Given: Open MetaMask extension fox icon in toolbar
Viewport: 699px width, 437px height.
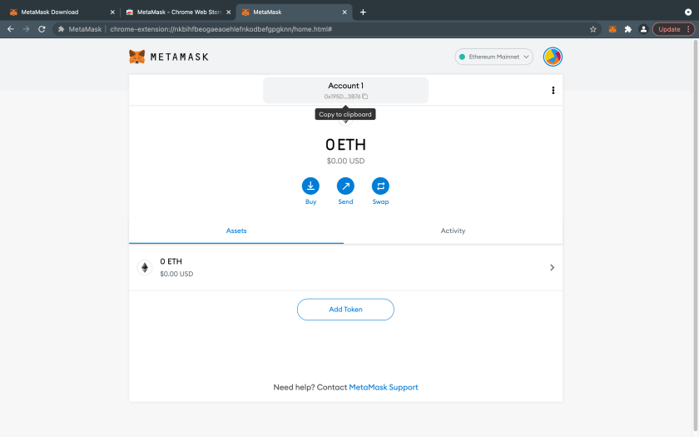Looking at the screenshot, I should point(612,29).
